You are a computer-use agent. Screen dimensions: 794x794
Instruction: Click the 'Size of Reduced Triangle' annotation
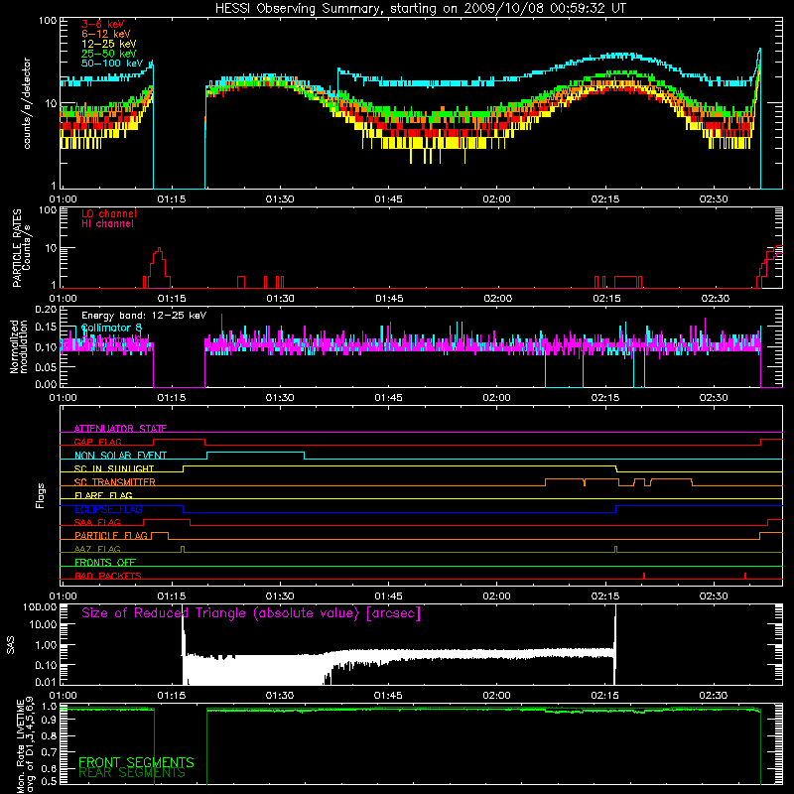(251, 613)
